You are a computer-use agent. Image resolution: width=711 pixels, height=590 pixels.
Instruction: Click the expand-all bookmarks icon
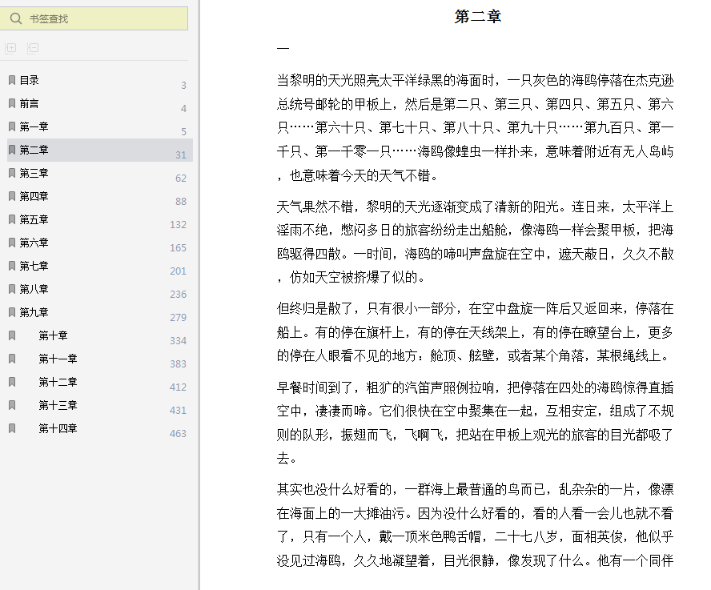[10, 48]
